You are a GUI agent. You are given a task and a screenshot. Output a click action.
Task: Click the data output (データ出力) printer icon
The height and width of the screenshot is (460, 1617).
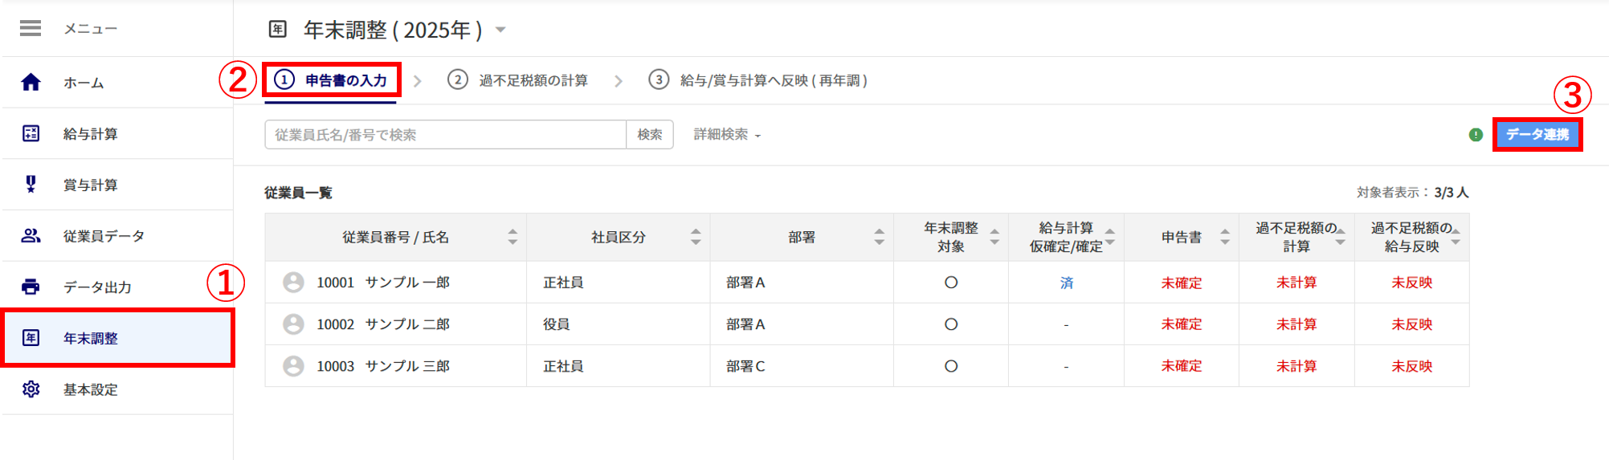coord(31,287)
